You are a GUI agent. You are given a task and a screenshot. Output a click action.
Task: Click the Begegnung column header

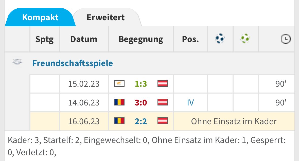[x=141, y=39]
